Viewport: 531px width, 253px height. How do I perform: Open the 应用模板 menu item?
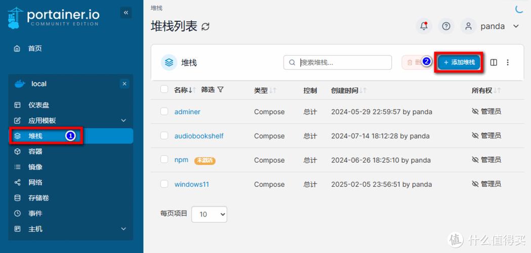(70, 120)
